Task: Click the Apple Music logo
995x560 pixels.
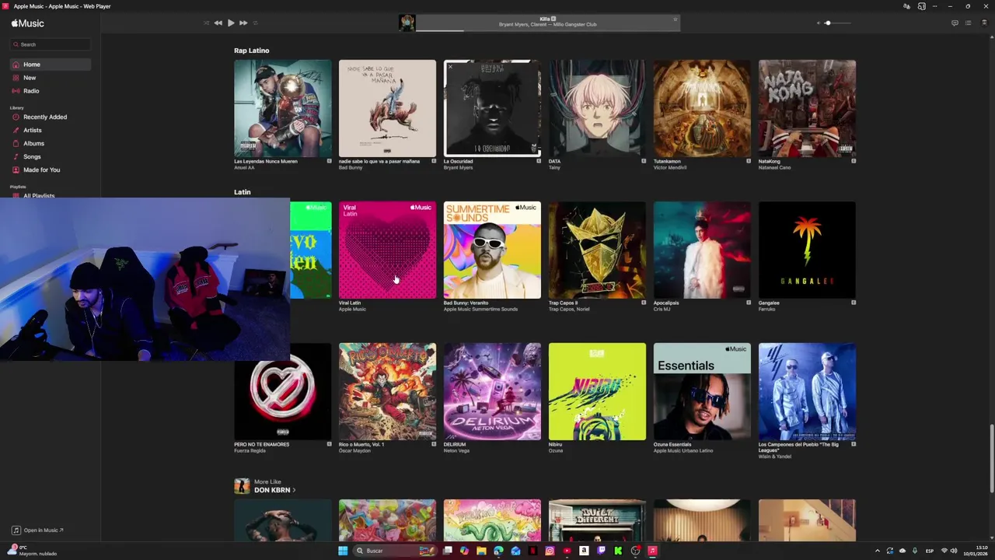Action: pos(28,23)
